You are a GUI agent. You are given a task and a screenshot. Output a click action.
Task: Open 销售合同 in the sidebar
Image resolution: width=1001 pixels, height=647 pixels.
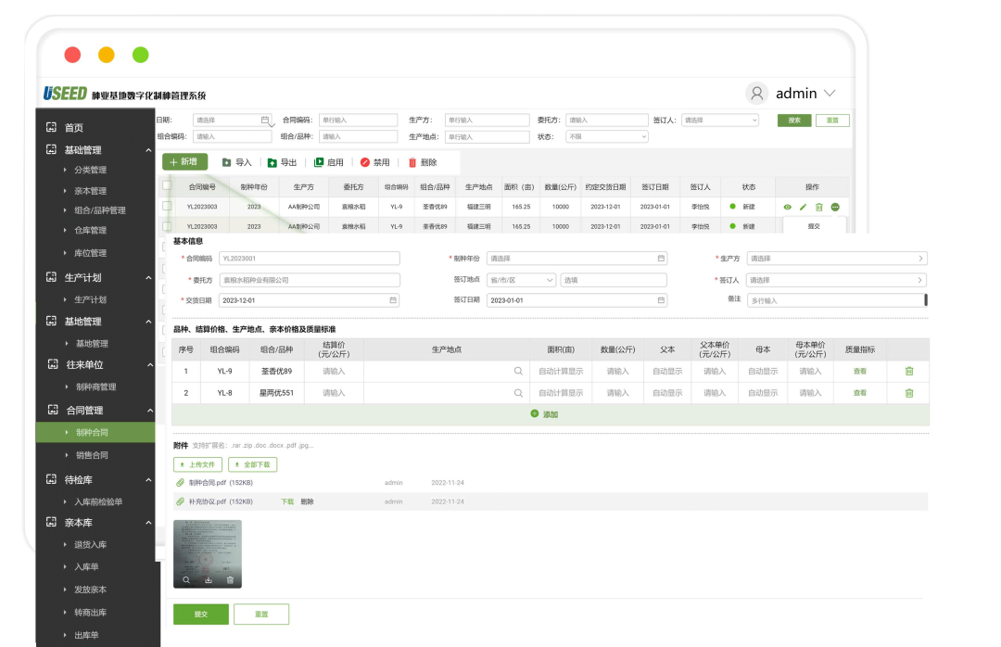tap(92, 455)
